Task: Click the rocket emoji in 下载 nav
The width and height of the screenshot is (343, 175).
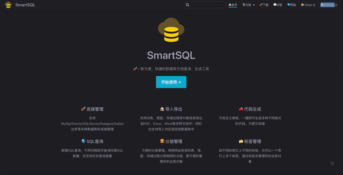Action: (261, 5)
